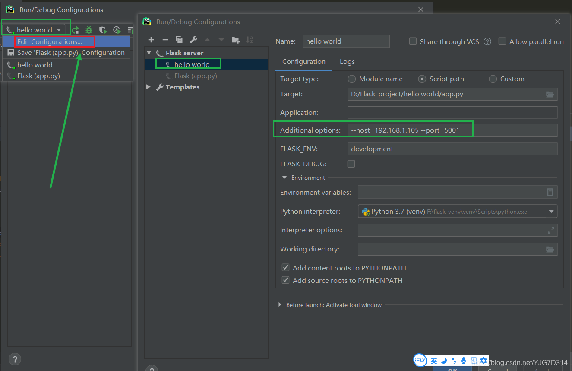Pick hello world in the popup menu list

click(x=66, y=65)
